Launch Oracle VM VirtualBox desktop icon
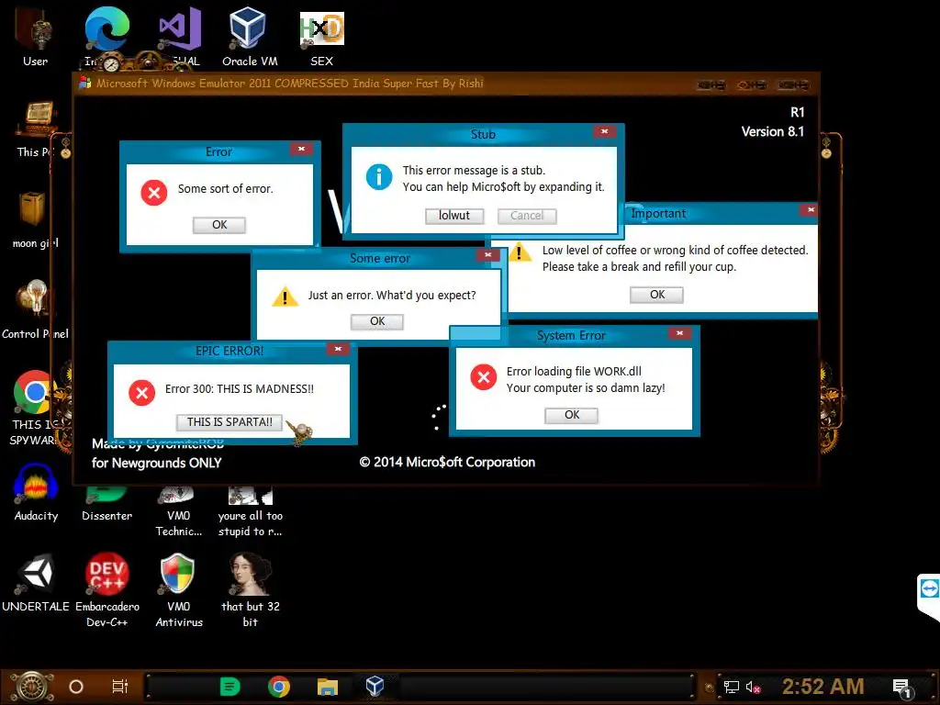 (x=250, y=37)
